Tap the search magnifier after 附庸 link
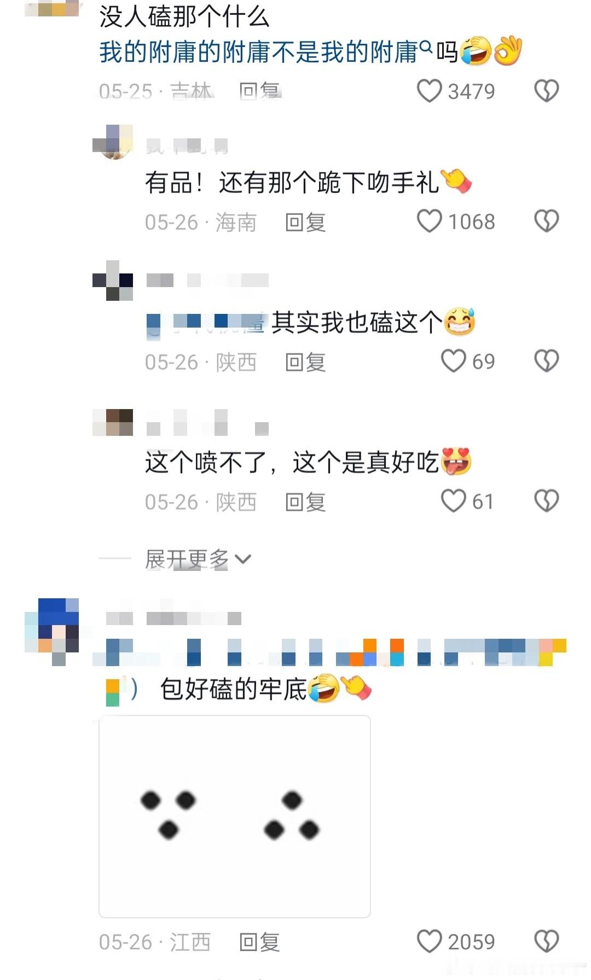 tap(425, 48)
